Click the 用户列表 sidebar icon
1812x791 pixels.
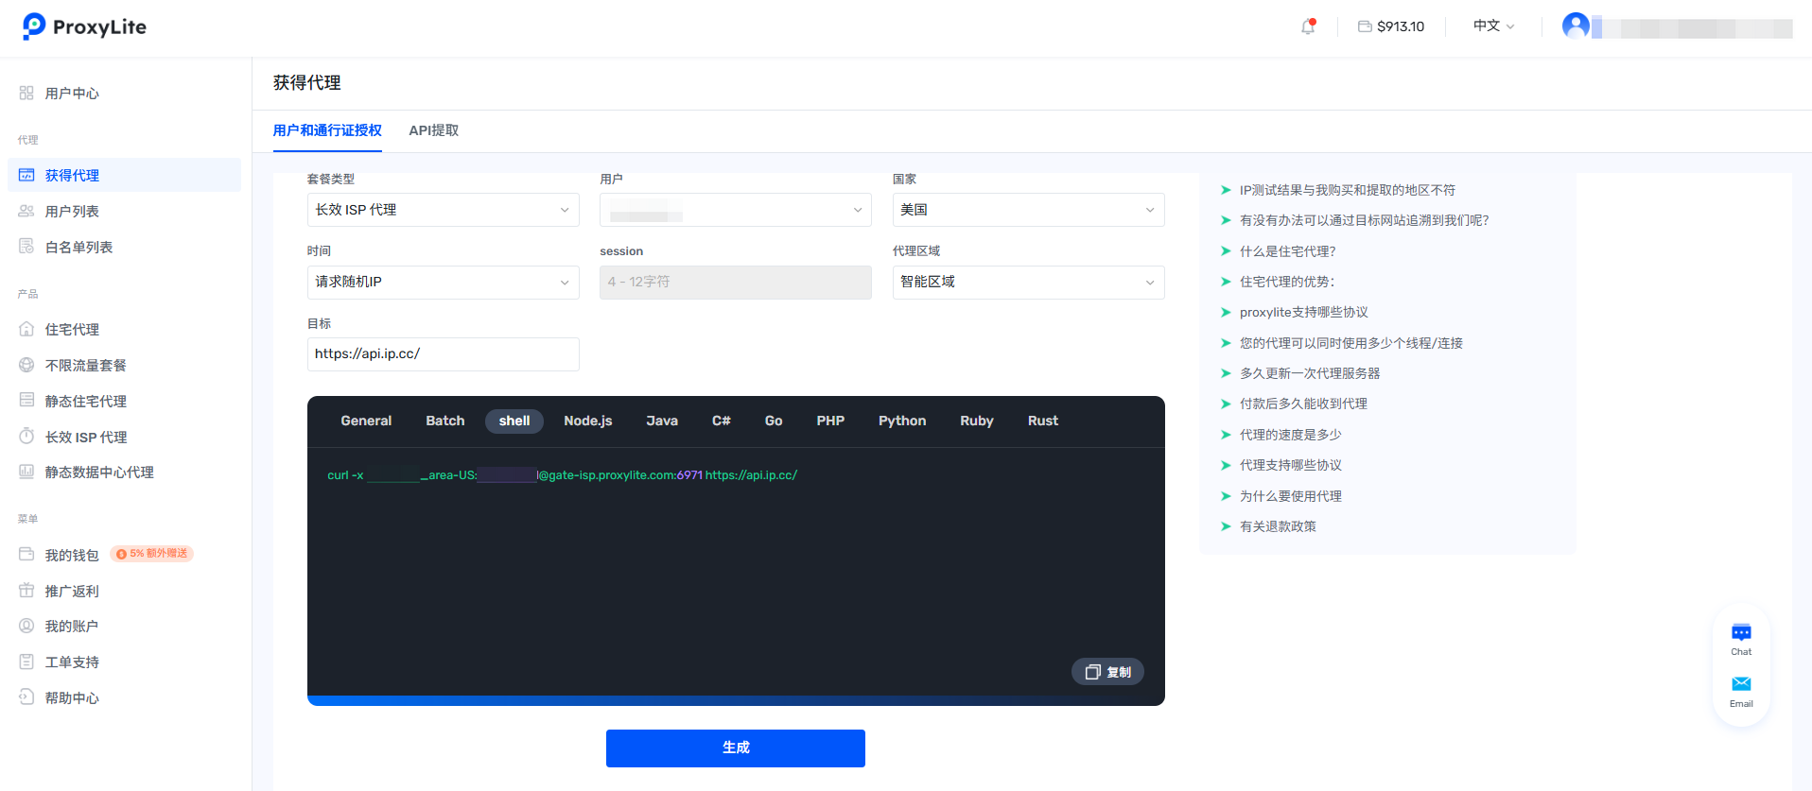(x=26, y=211)
